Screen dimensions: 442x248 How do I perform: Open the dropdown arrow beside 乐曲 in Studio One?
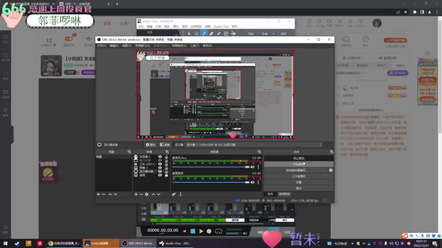273,34
